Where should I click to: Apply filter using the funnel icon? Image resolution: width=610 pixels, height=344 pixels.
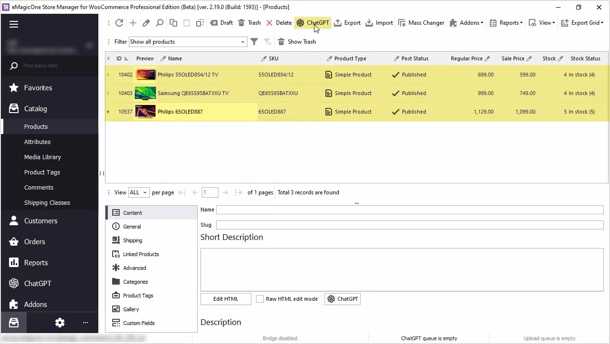[254, 42]
